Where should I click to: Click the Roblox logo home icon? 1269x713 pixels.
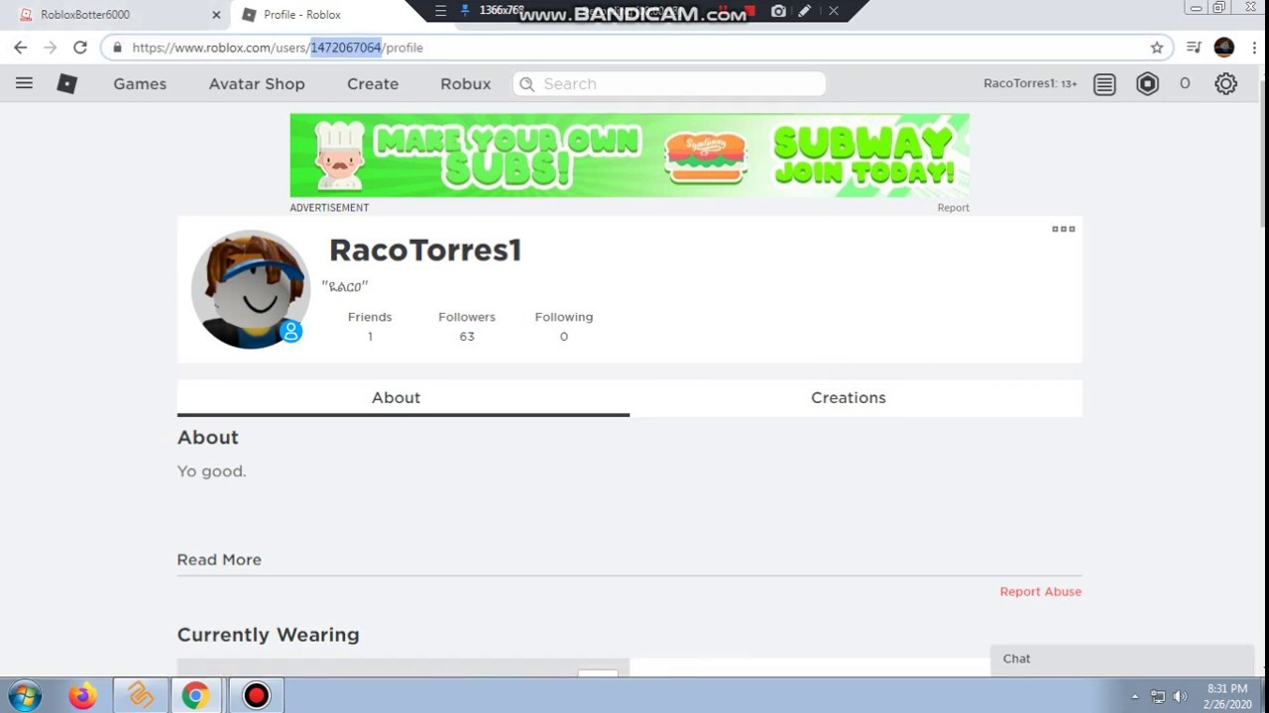[x=67, y=84]
